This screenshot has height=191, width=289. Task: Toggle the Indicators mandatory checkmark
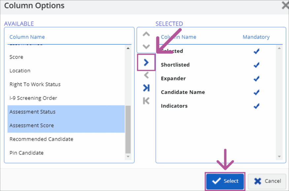click(x=256, y=106)
